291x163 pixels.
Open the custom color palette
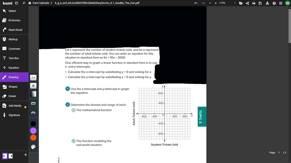[x=33, y=147]
